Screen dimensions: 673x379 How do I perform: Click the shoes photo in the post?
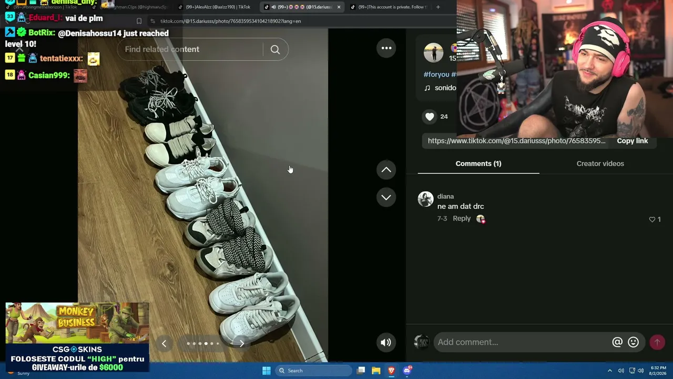203,195
